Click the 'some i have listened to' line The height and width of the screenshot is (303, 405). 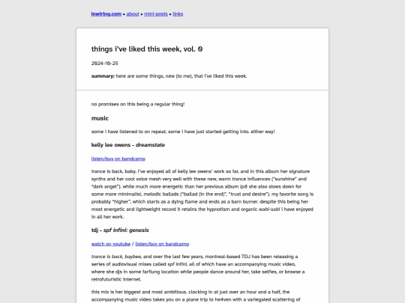pos(183,132)
